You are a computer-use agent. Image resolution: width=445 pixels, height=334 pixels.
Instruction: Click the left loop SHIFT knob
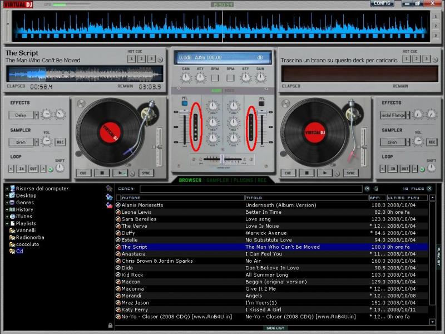tap(60, 168)
